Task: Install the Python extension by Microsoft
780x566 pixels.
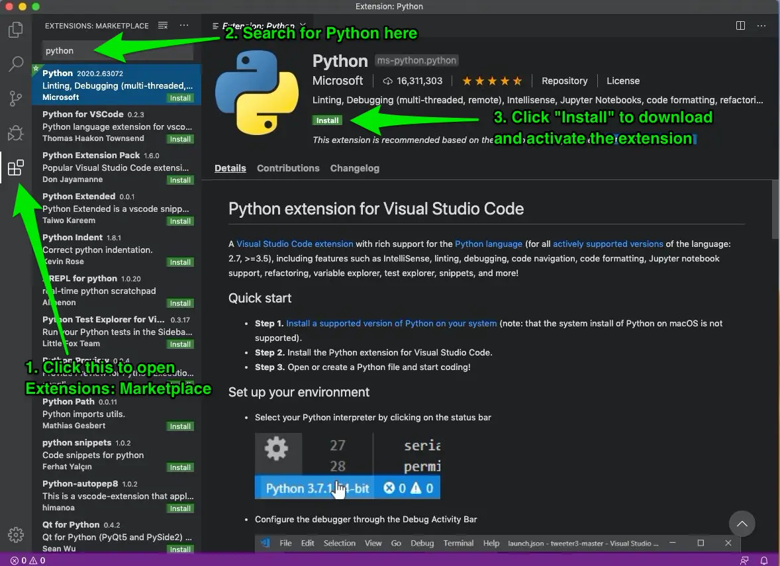Action: 327,120
